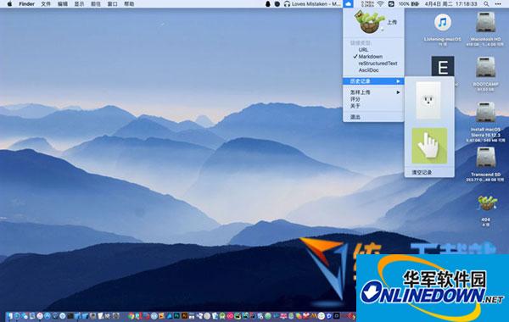509x322 pixels.
Task: Select the Listening-macOS desktop icon
Action: click(443, 22)
